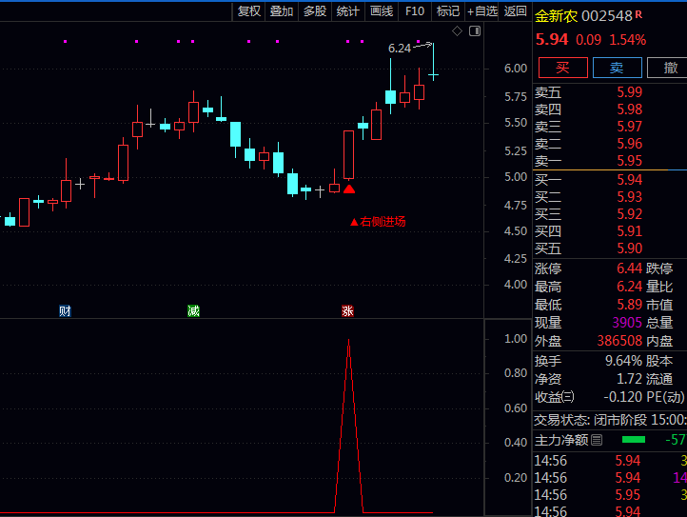Click the 外盘 value 386508
The height and width of the screenshot is (517, 687).
[x=619, y=341]
